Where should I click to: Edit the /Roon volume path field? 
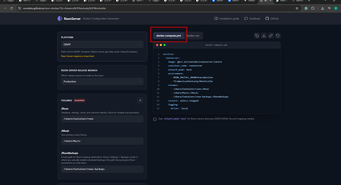click(x=102, y=119)
